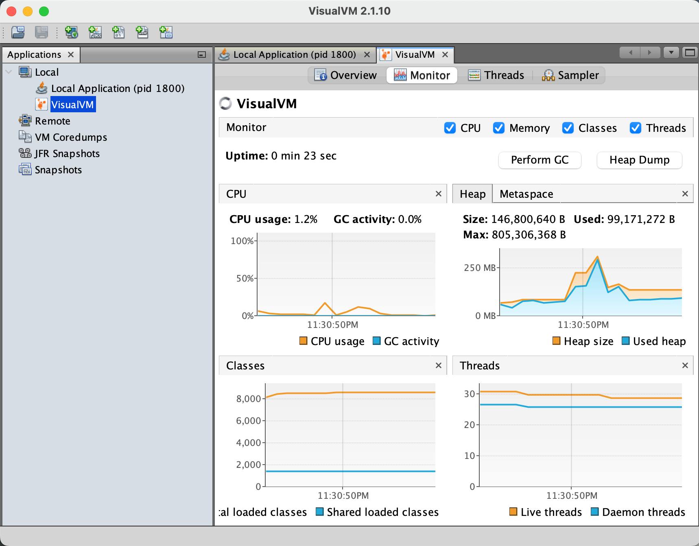Click the Snapshots icon in the tree
Screen dimensions: 699x546
25,170
